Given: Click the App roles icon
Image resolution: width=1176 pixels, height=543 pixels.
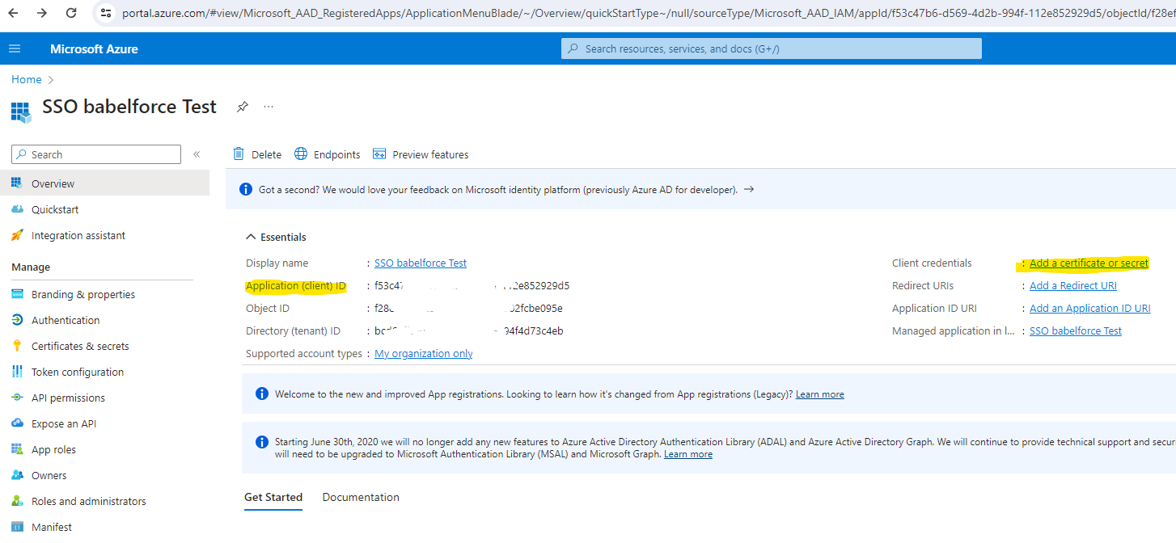Looking at the screenshot, I should 17,449.
